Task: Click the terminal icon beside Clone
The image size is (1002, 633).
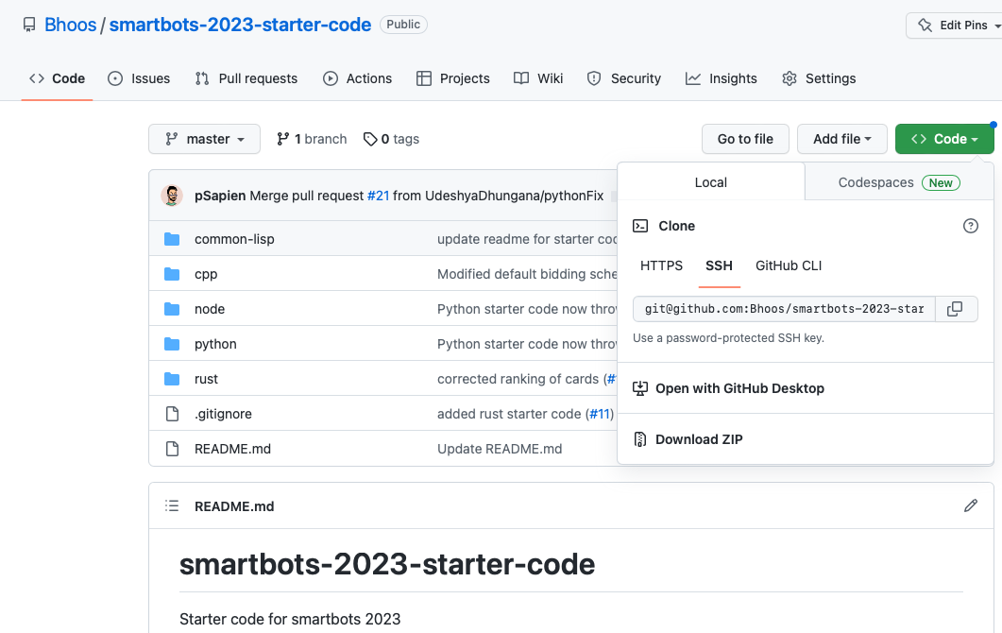Action: [x=639, y=226]
